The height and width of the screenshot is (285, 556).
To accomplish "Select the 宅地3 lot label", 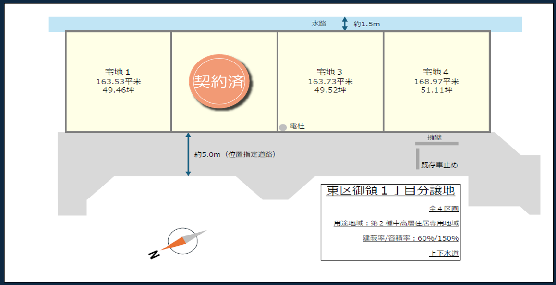I will (330, 72).
